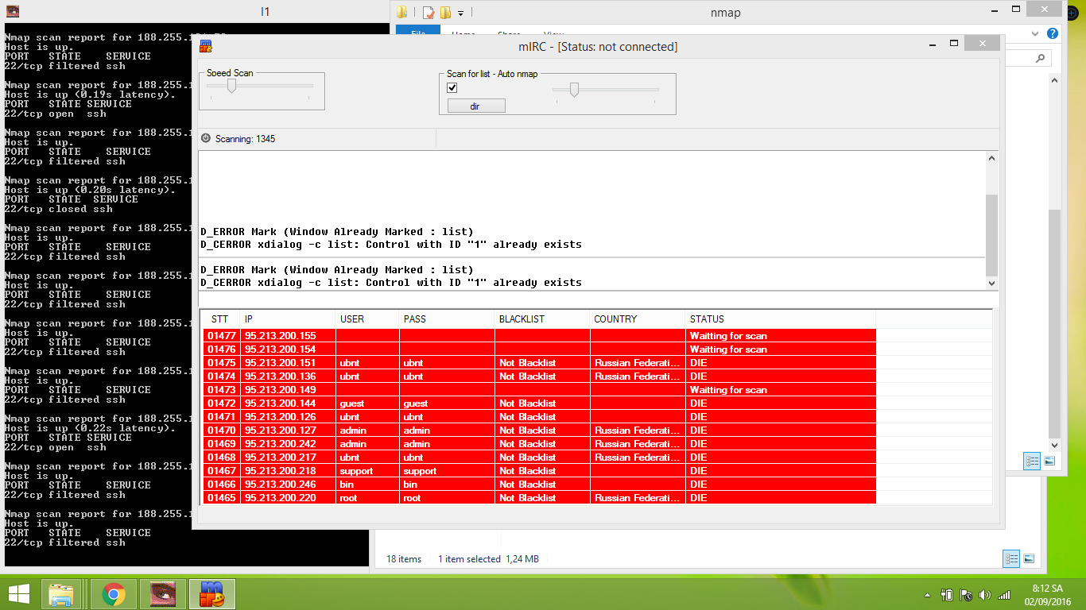Click the network signal tray icon
Viewport: 1086px width, 610px height.
1004,594
